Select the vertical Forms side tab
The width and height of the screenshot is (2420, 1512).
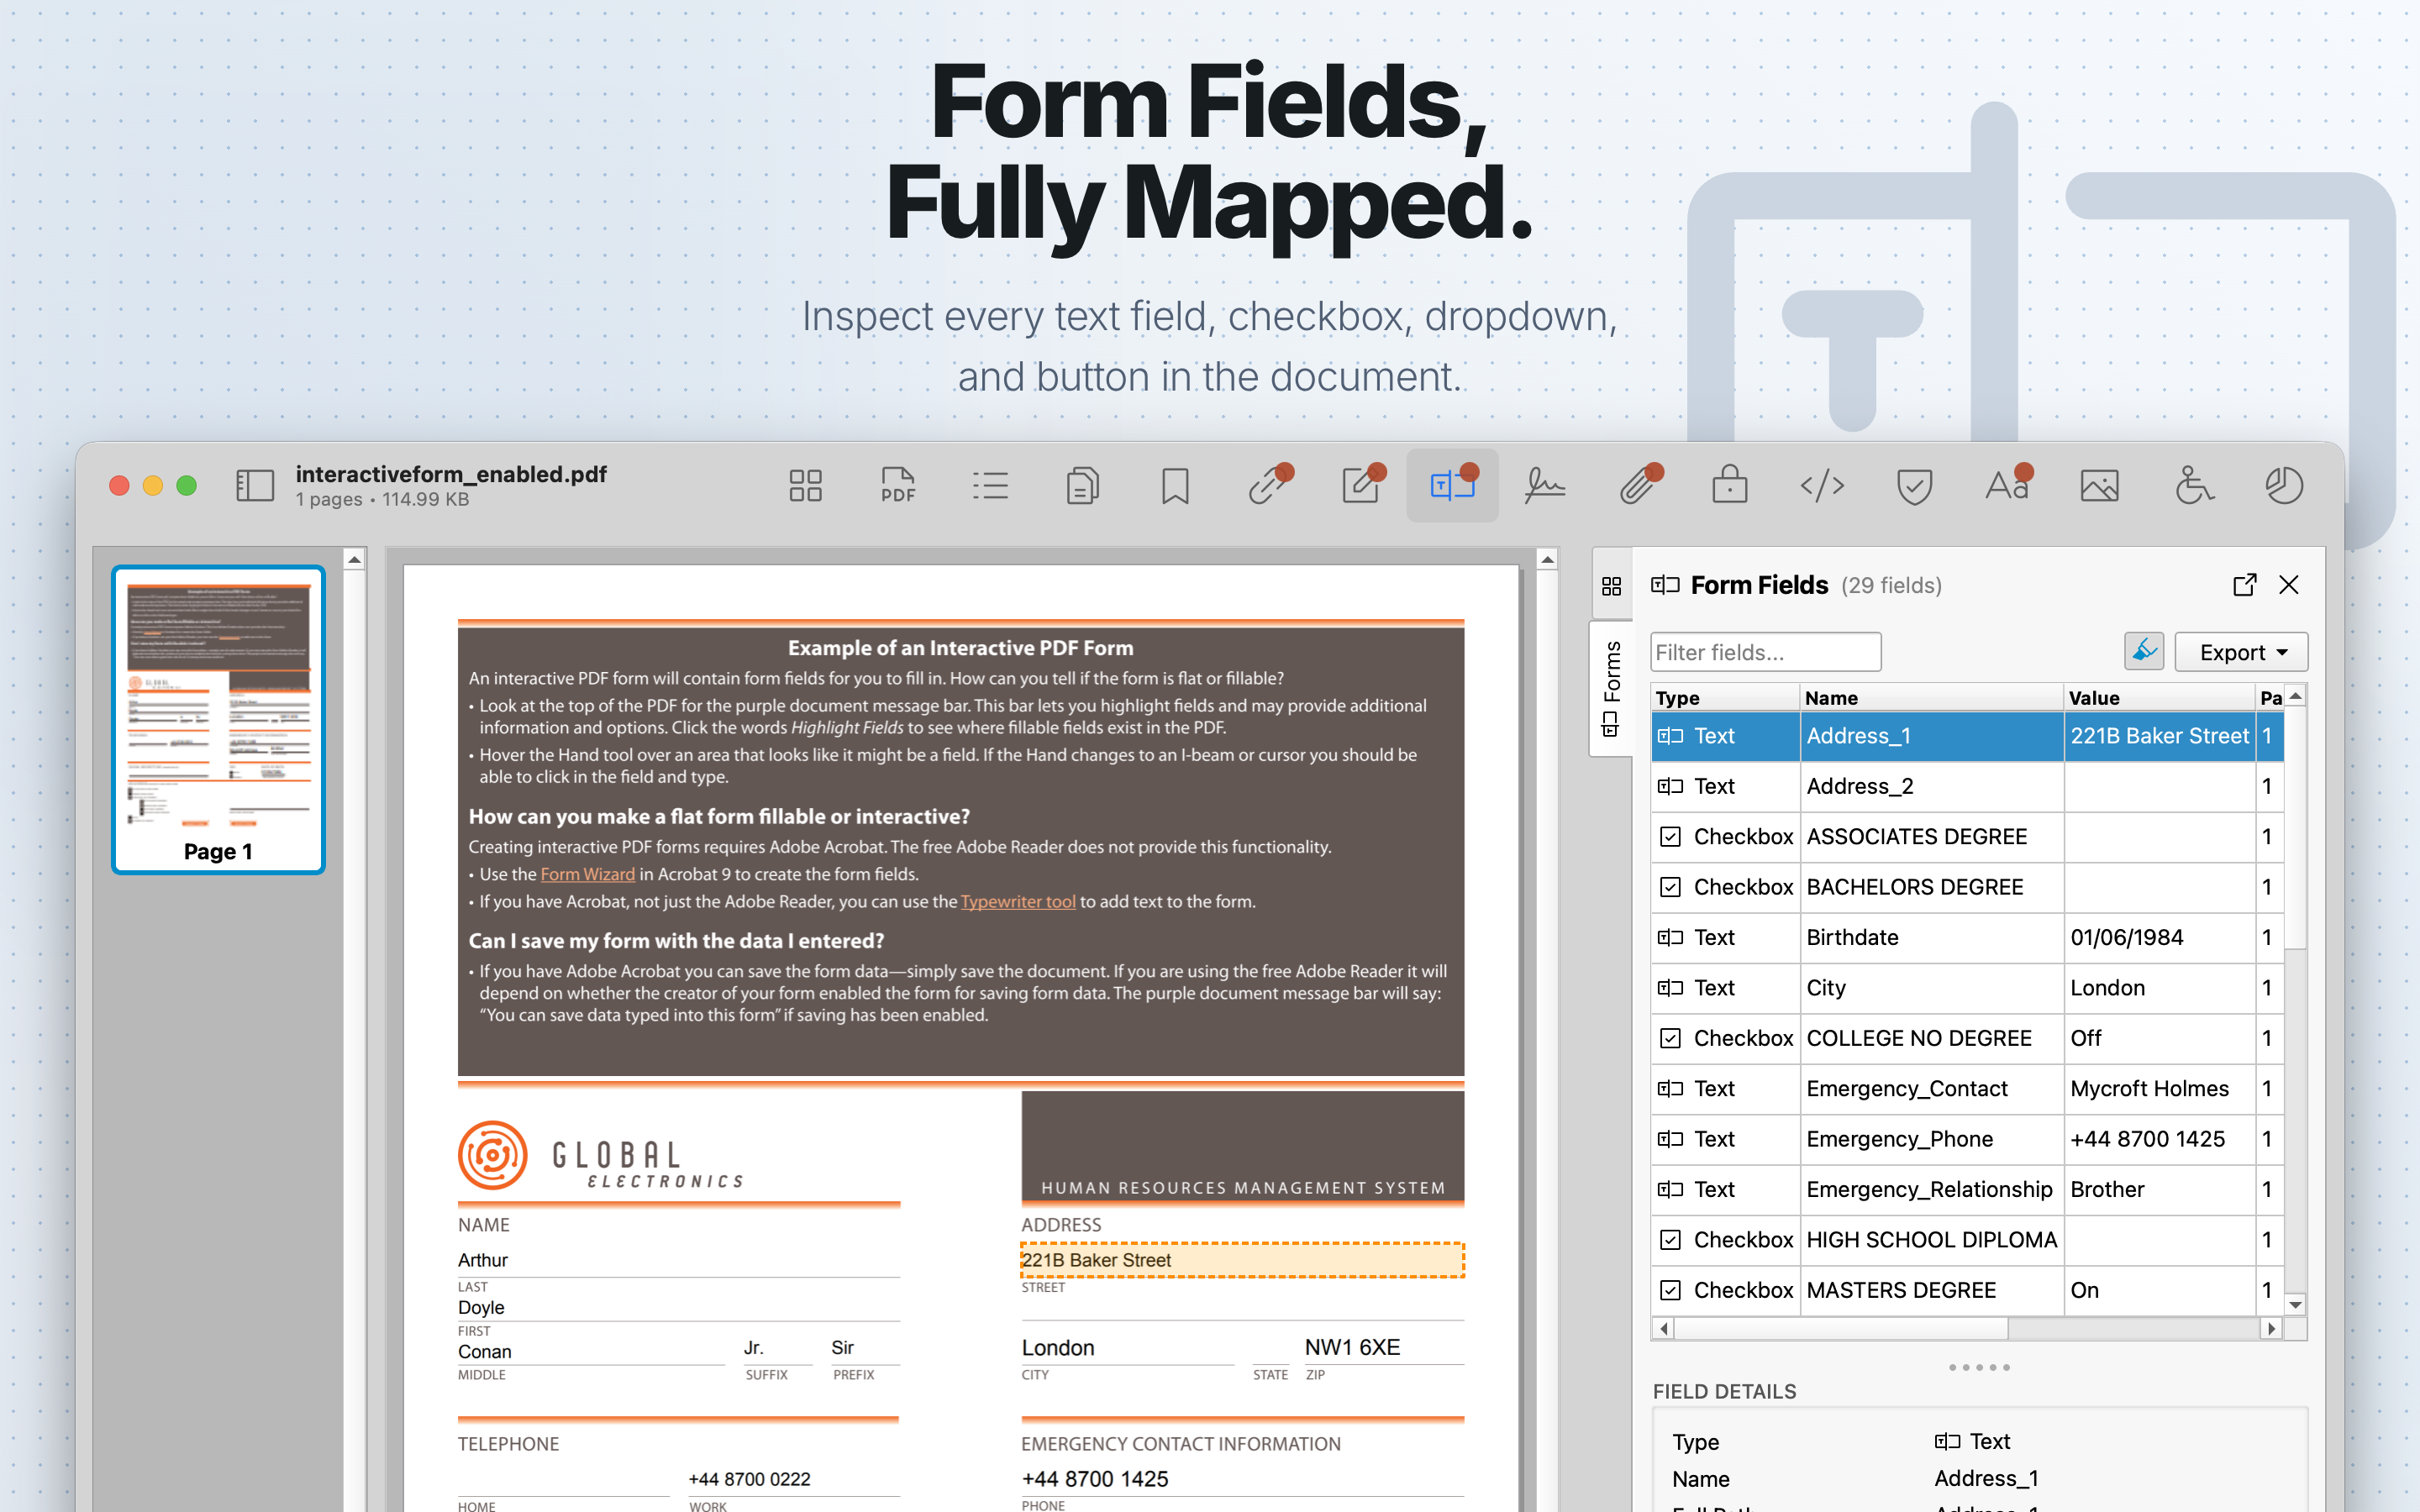pyautogui.click(x=1611, y=689)
